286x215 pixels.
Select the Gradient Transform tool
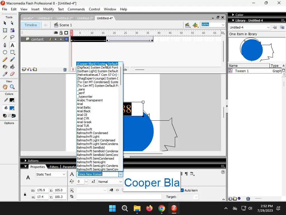(12, 30)
